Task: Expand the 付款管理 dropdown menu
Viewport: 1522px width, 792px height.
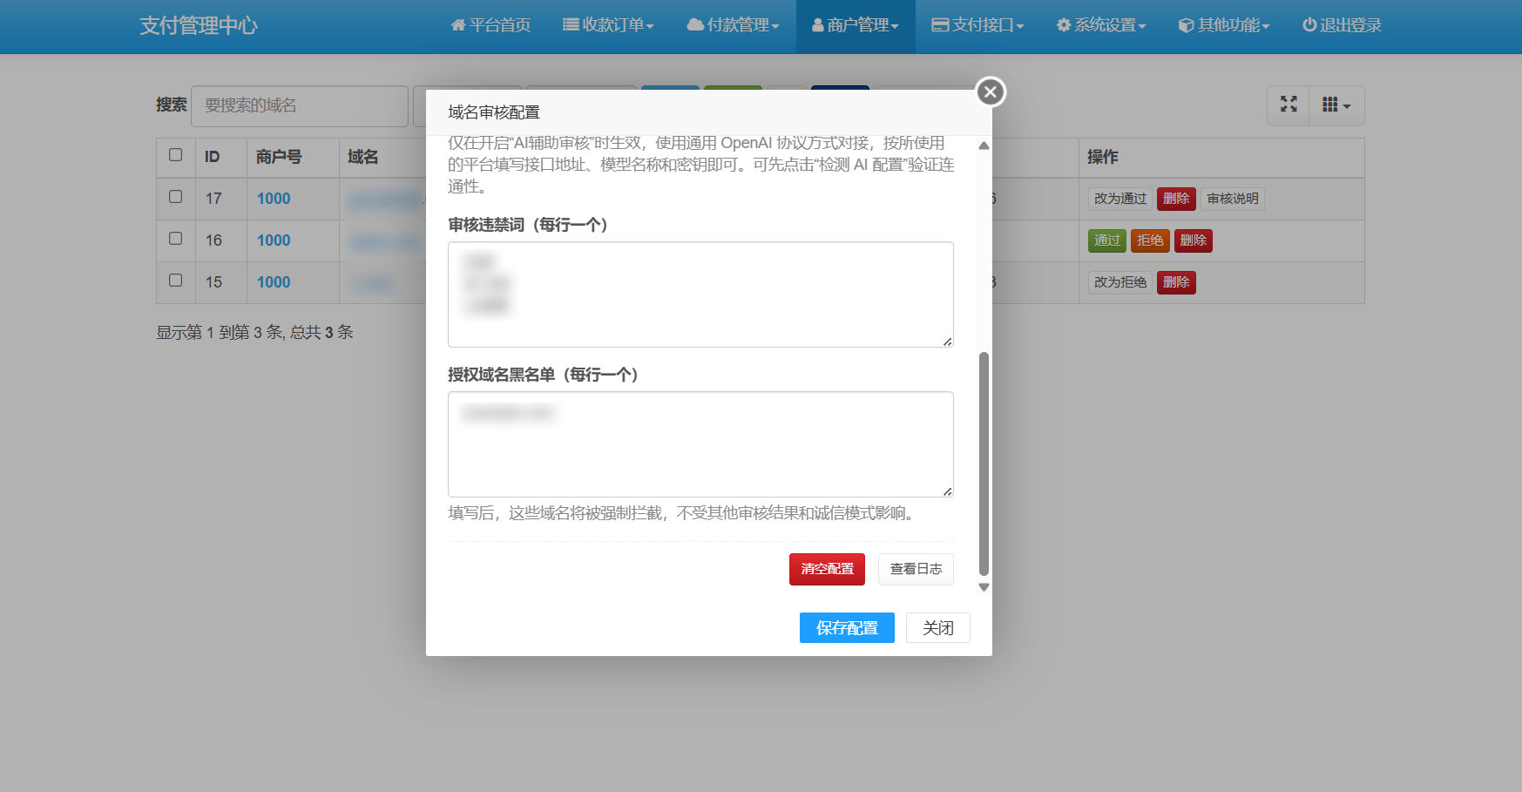Action: [733, 25]
